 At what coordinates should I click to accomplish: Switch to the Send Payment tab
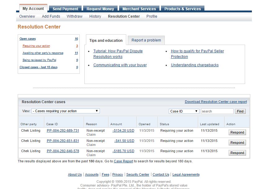[65, 9]
